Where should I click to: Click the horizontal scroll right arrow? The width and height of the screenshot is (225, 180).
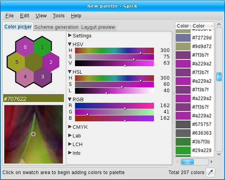pyautogui.click(x=211, y=162)
